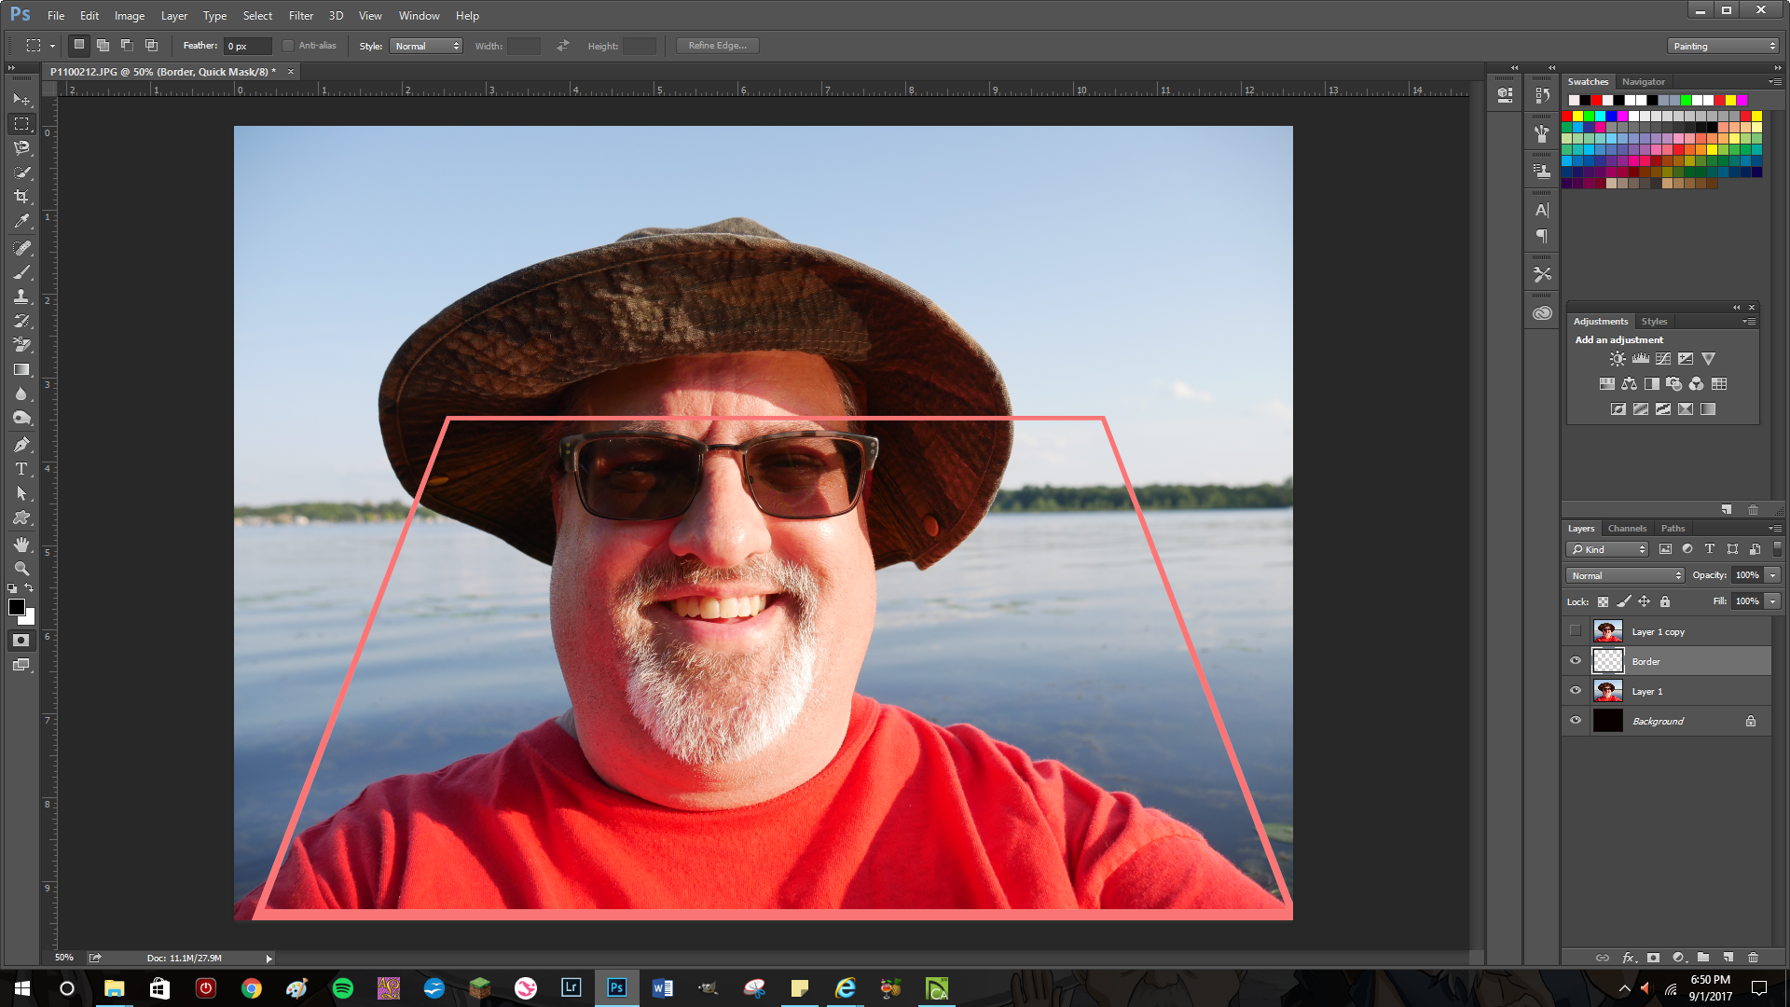Select the Zoom tool
The height and width of the screenshot is (1007, 1790).
pyautogui.click(x=21, y=569)
